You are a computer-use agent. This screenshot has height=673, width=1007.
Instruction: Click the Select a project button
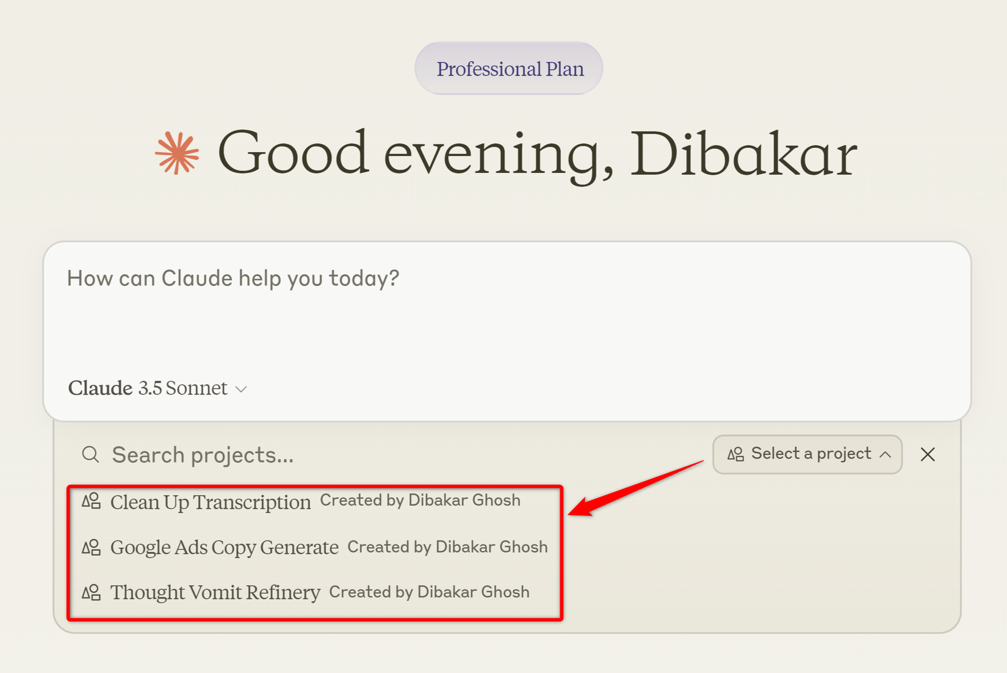[x=807, y=454]
